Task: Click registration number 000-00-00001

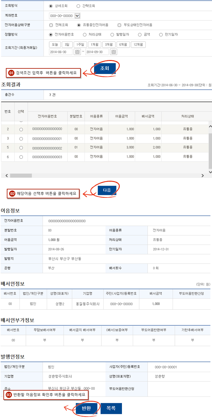Action: (166, 367)
